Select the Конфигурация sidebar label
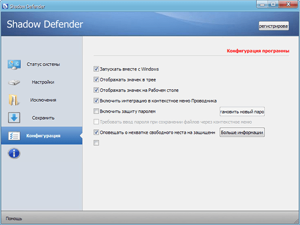 43,136
